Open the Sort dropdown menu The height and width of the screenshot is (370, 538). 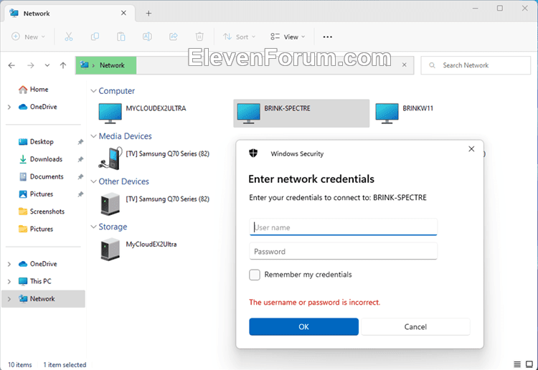[x=239, y=37]
